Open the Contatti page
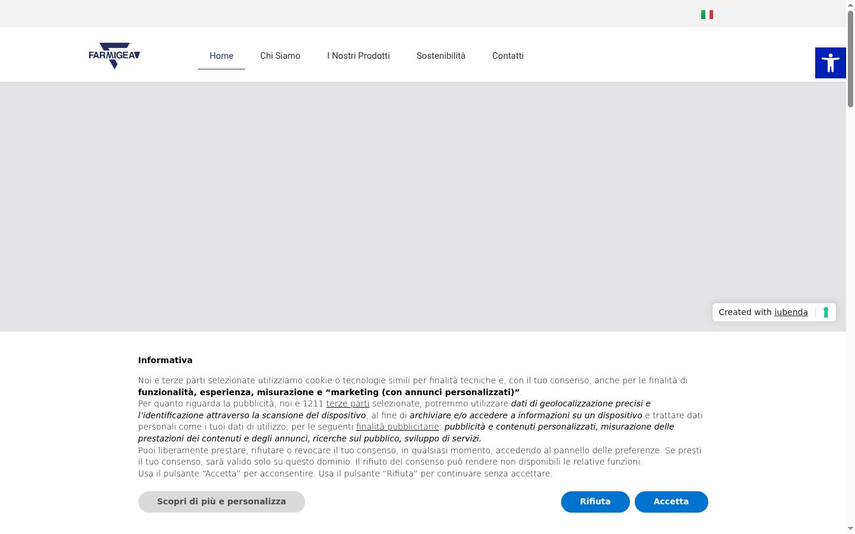This screenshot has width=855, height=534. click(508, 56)
